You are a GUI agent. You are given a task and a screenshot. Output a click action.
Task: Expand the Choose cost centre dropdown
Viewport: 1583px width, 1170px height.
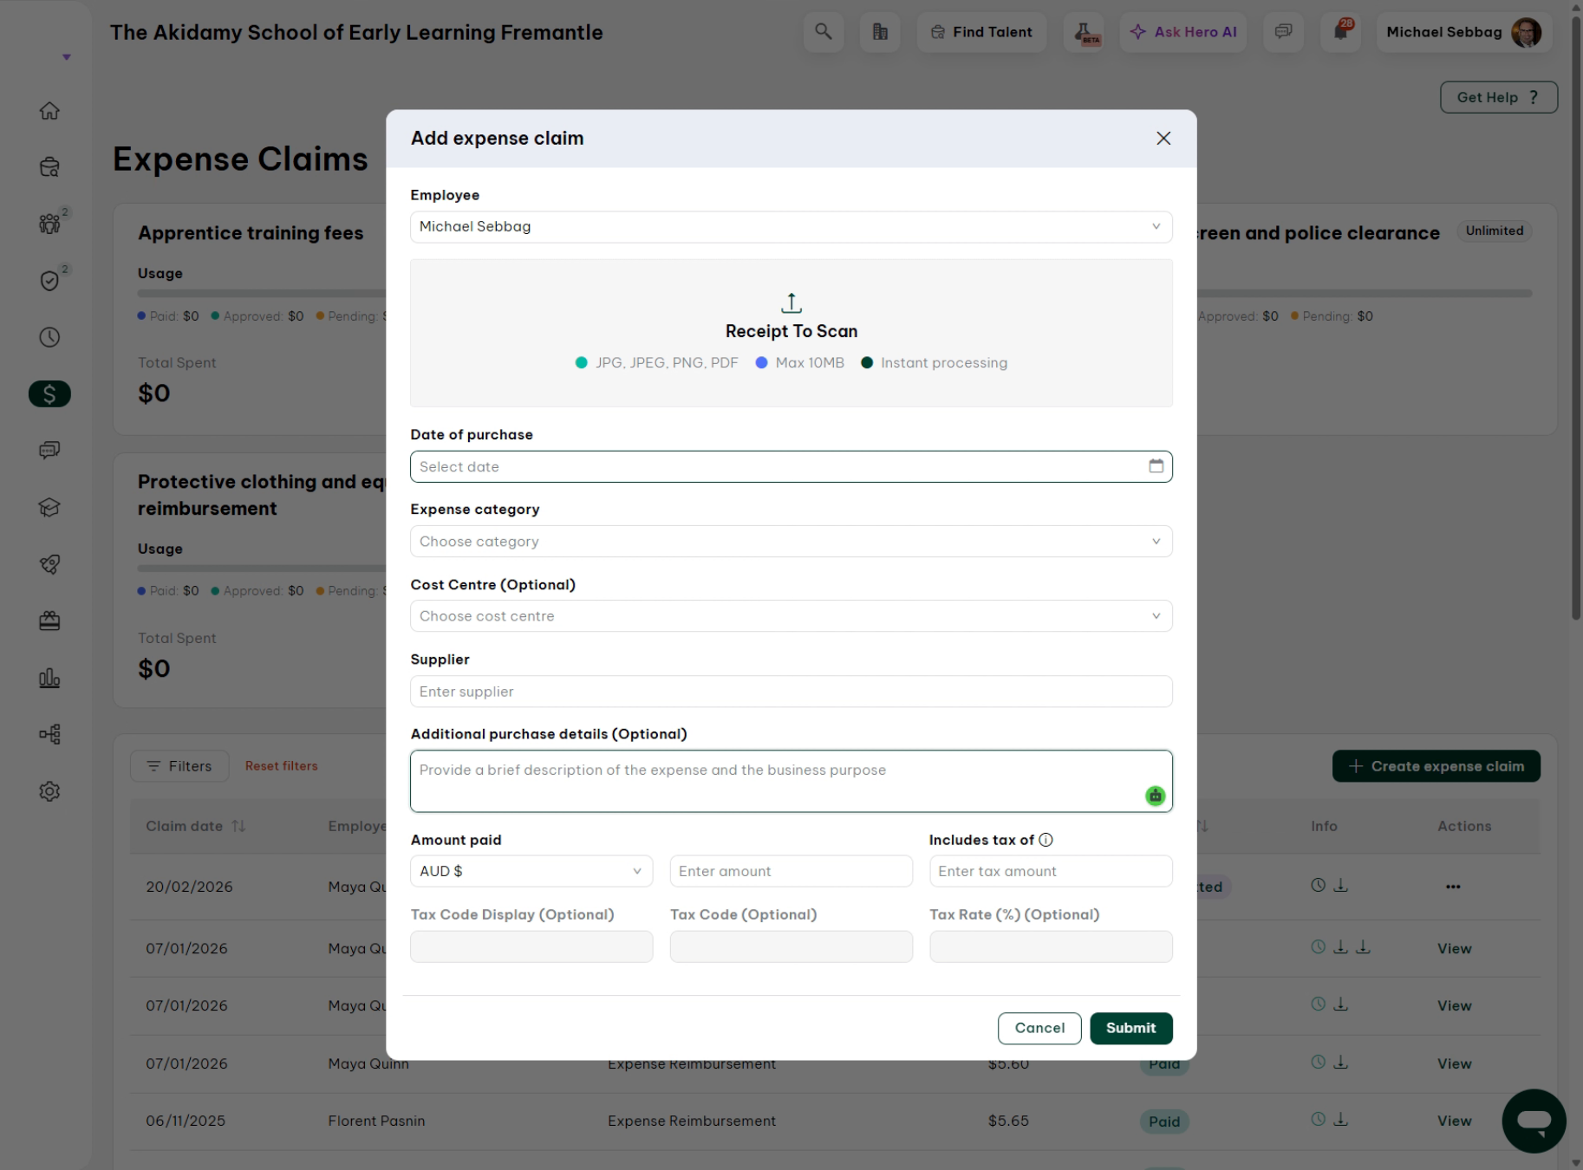[791, 616]
